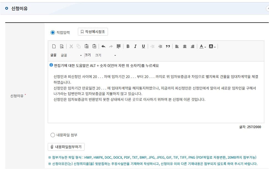Redo the last change
The image size is (269, 170).
[x=111, y=46]
